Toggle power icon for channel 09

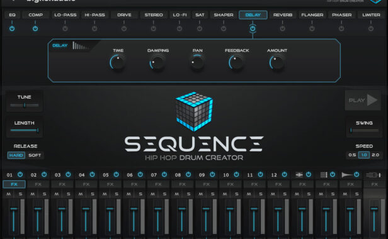(x=212, y=174)
